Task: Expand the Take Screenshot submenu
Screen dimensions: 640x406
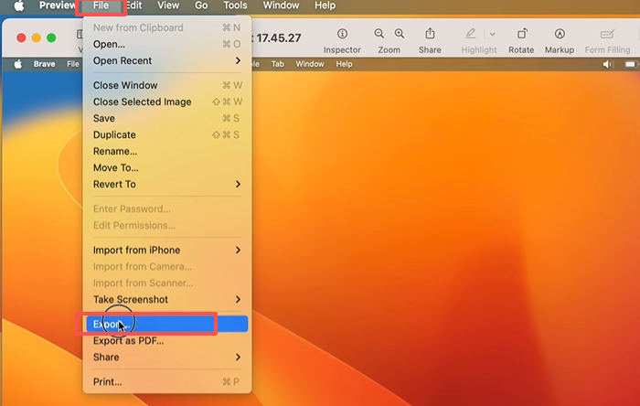Action: coord(166,299)
